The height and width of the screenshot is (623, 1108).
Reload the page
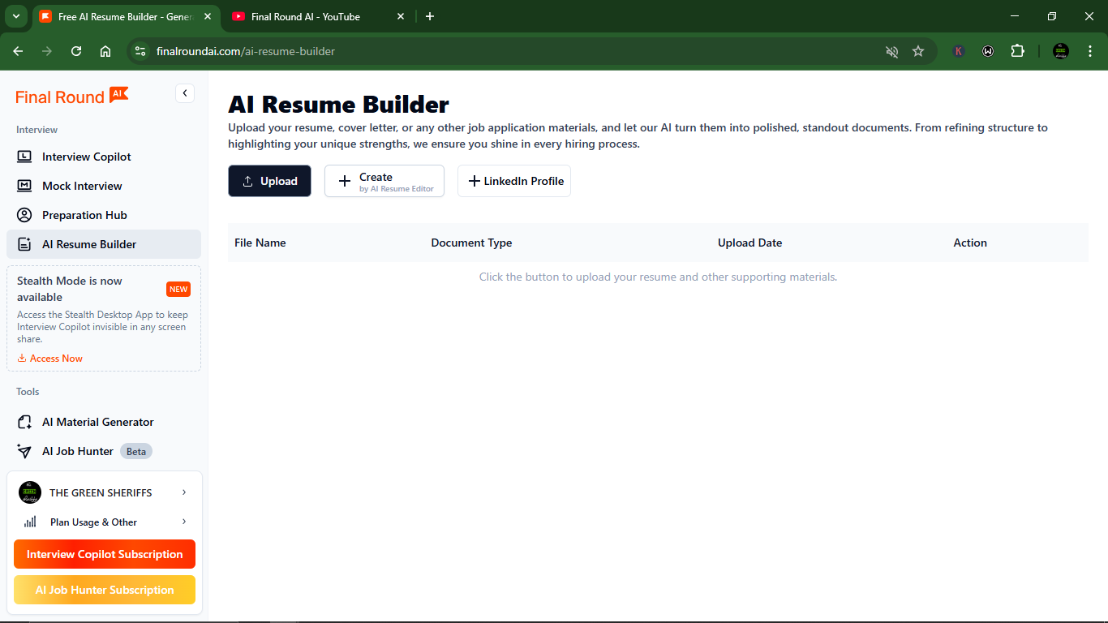[76, 51]
